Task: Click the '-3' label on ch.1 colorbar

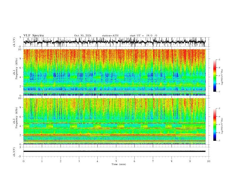Action: pyautogui.click(x=219, y=59)
